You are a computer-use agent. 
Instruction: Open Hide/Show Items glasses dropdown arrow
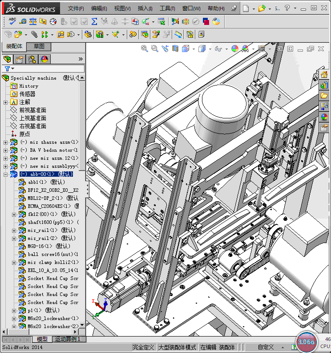(226, 49)
